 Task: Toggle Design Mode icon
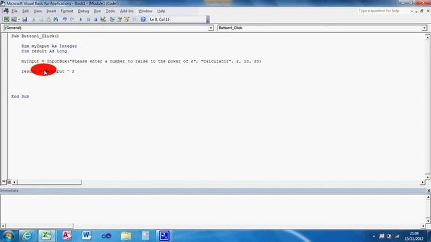click(103, 19)
